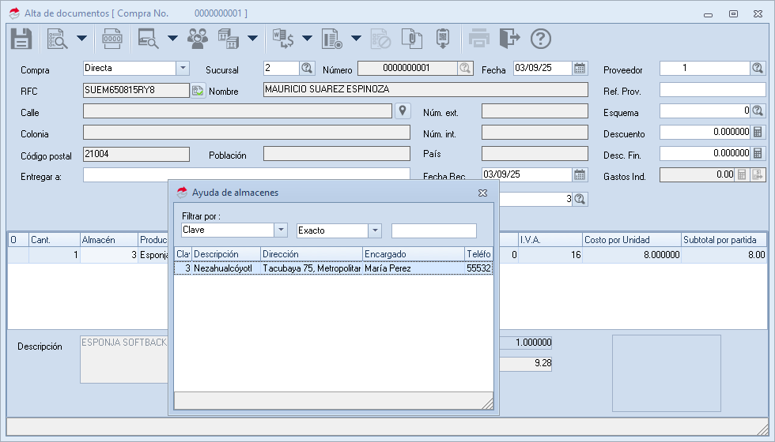
Task: Expand the Compra type dropdown showing Directa
Action: click(x=183, y=69)
